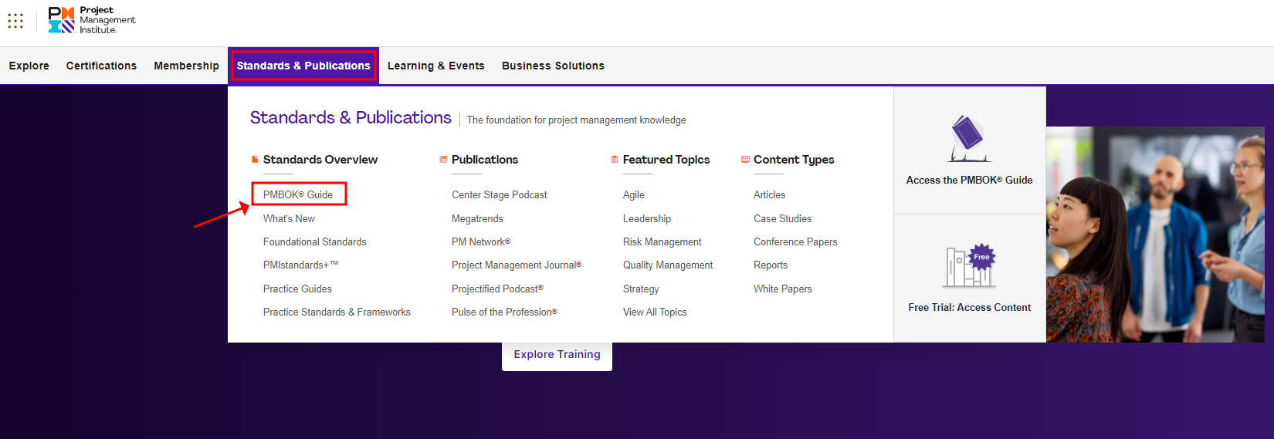
Task: Click the Content Types heading icon
Action: (x=745, y=160)
